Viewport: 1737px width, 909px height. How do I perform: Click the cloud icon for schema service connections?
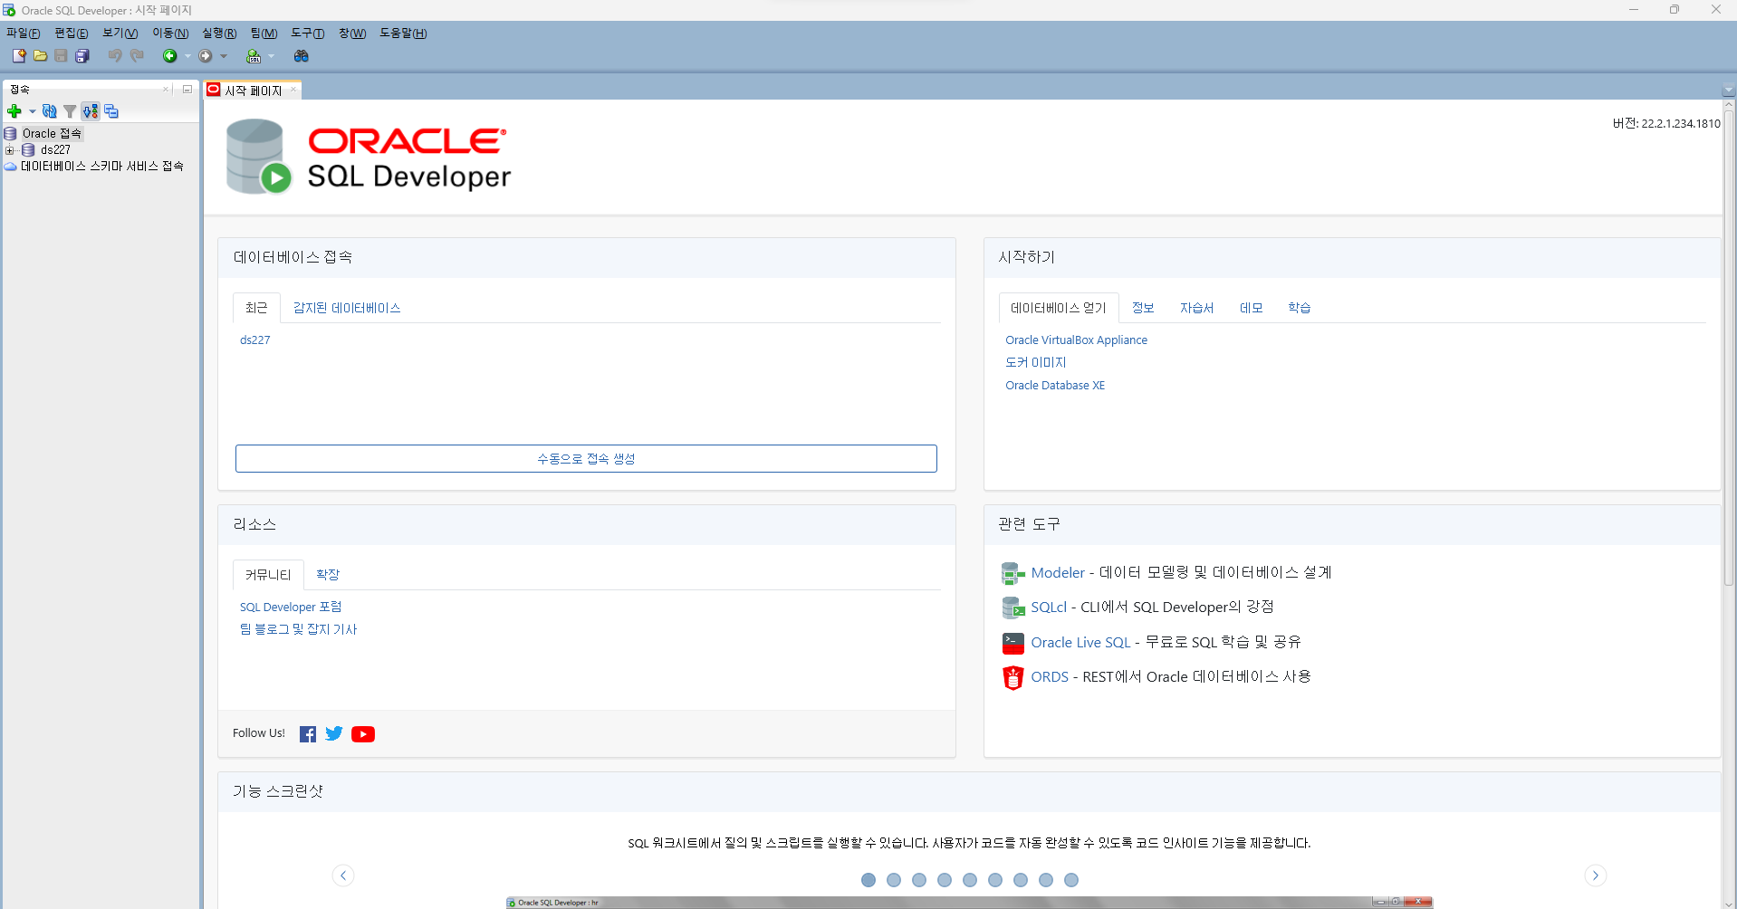11,167
